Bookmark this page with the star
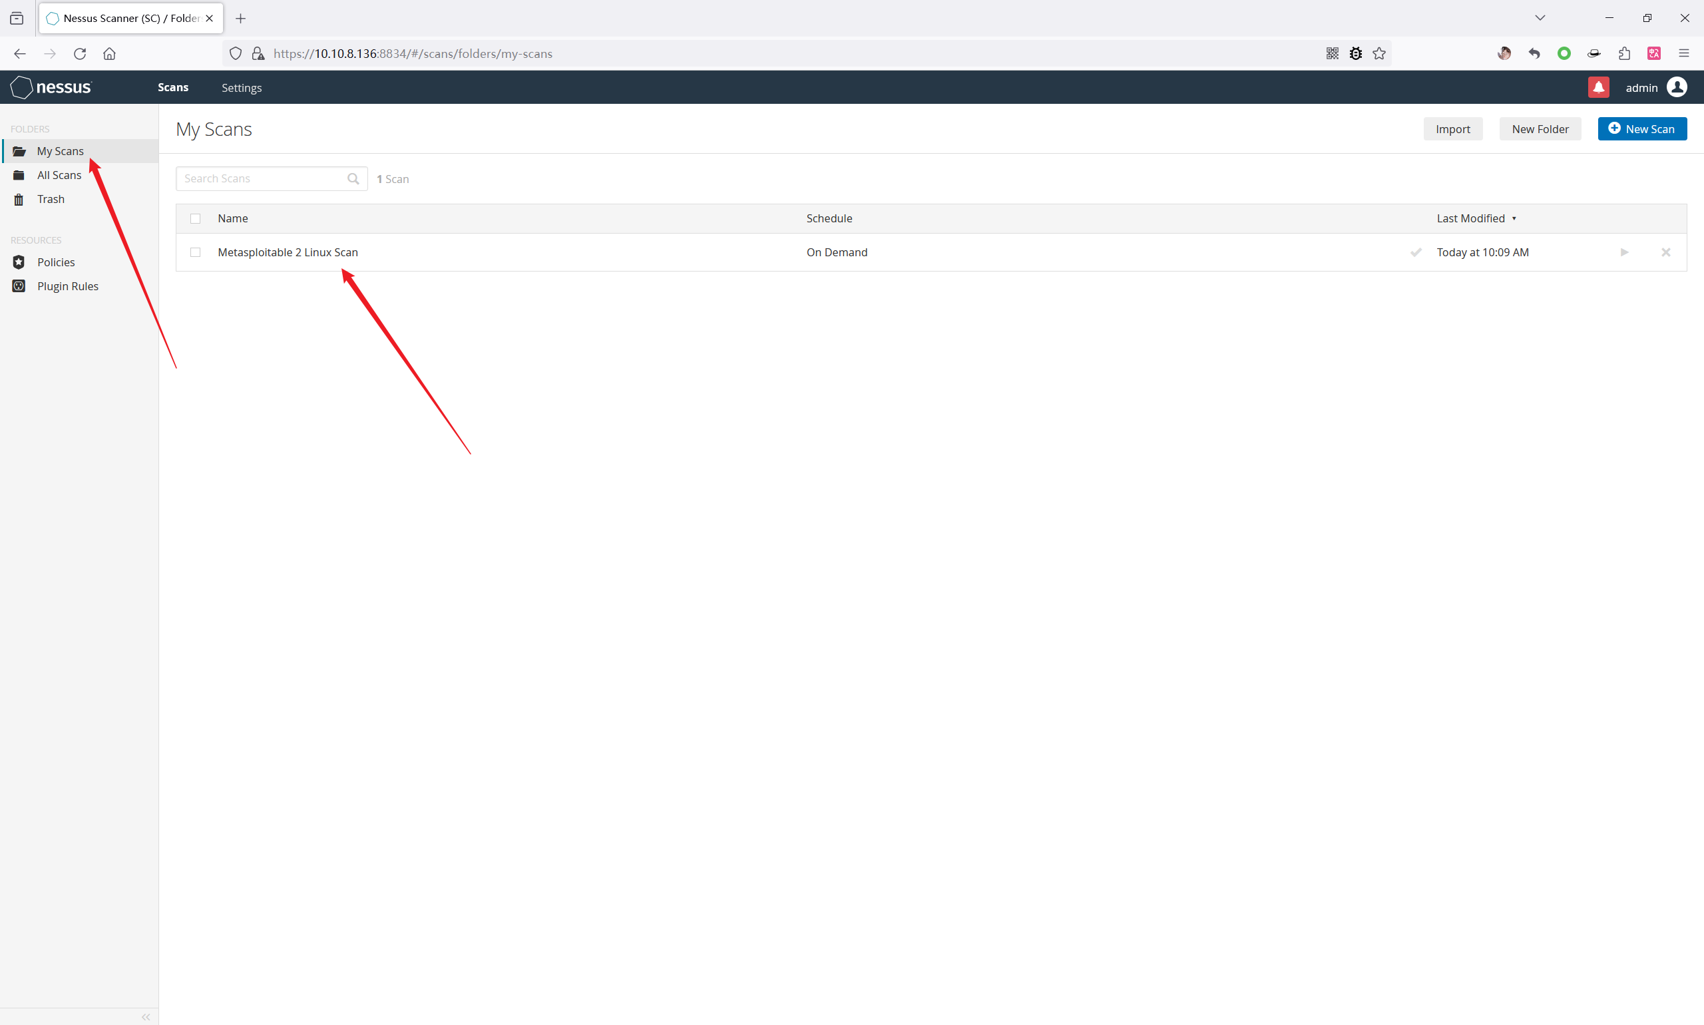 pos(1379,54)
